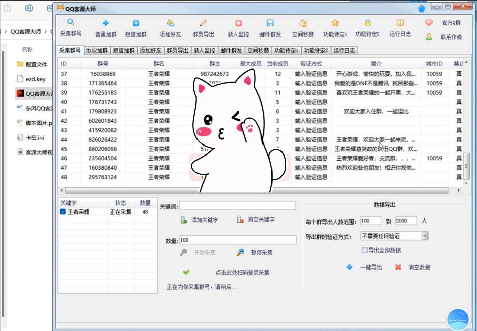Image resolution: width=477 pixels, height=331 pixels.
Task: Switch to the 空间秒赞 tab
Action: (x=258, y=51)
